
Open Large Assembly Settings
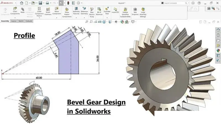click(143, 13)
